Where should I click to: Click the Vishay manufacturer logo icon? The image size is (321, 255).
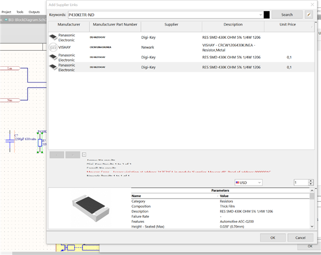pyautogui.click(x=53, y=47)
